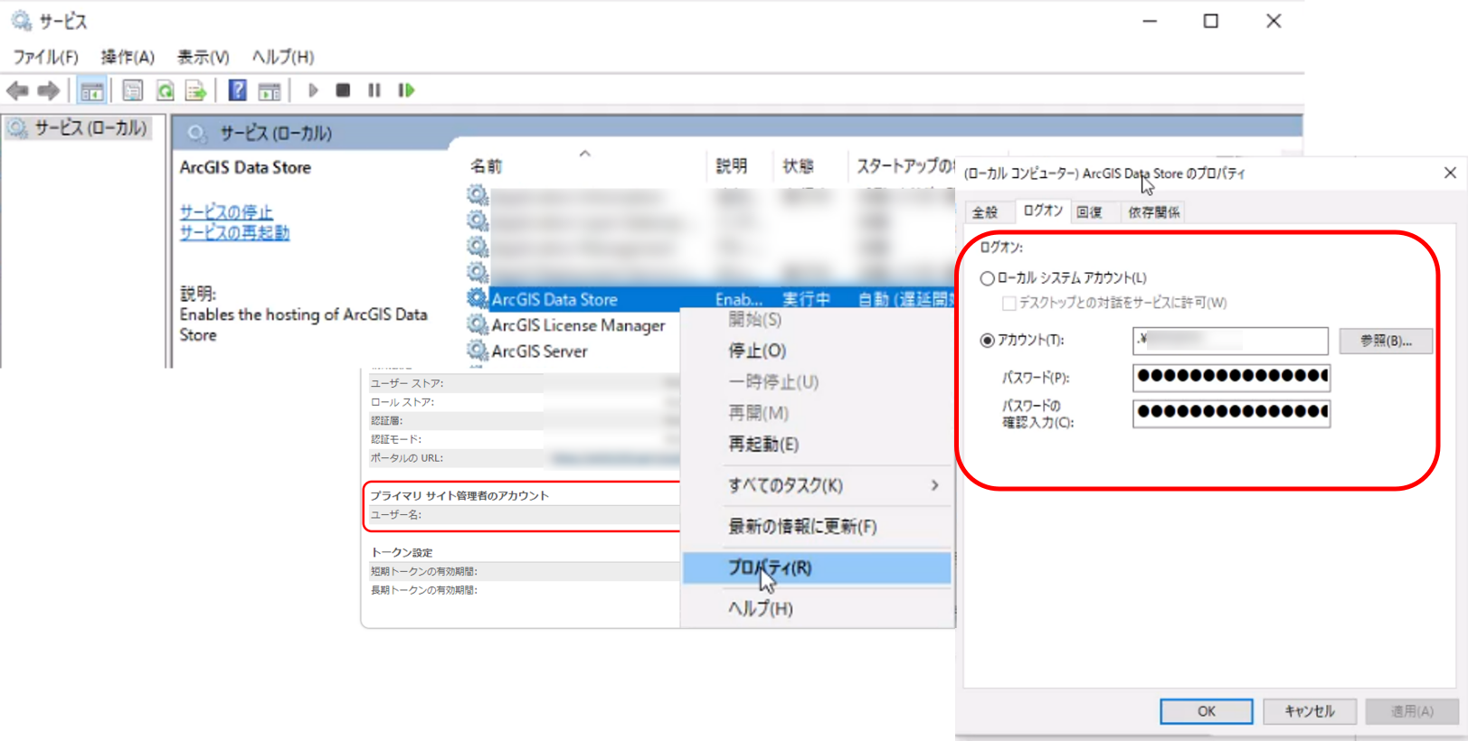The image size is (1468, 741).
Task: Click the 参照(B)... button
Action: 1386,341
